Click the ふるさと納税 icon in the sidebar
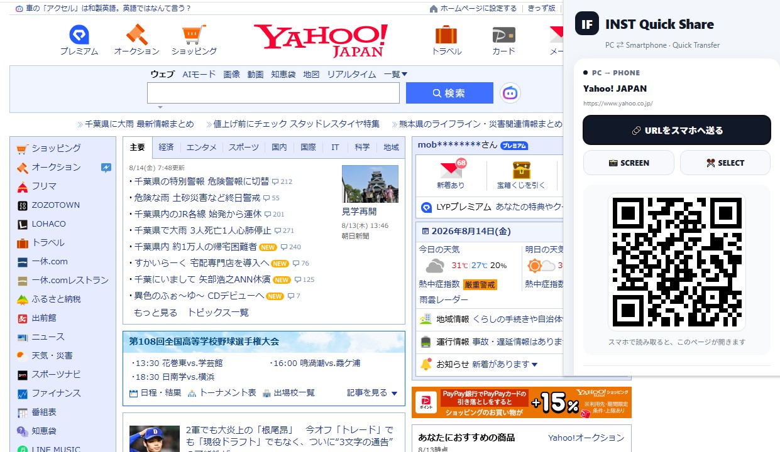Screen dimensions: 780x452 click(x=22, y=299)
